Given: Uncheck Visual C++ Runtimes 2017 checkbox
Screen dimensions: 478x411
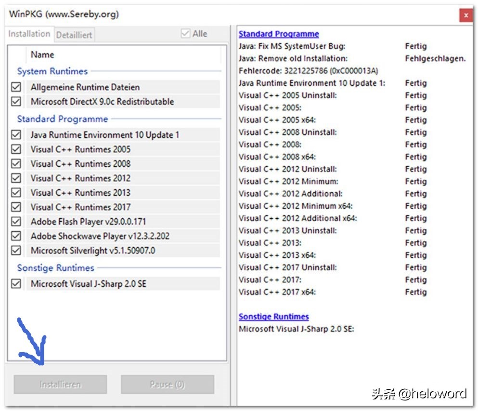Looking at the screenshot, I should point(16,207).
